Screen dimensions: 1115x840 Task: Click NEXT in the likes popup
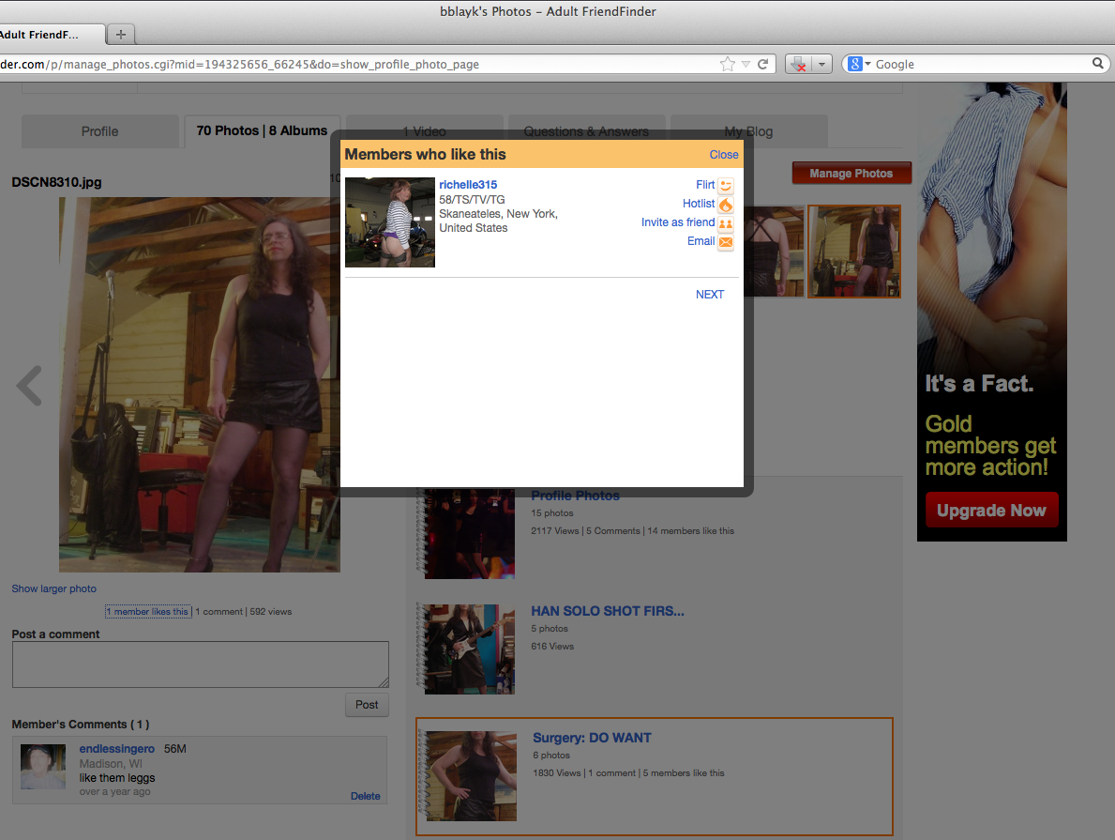pyautogui.click(x=709, y=294)
